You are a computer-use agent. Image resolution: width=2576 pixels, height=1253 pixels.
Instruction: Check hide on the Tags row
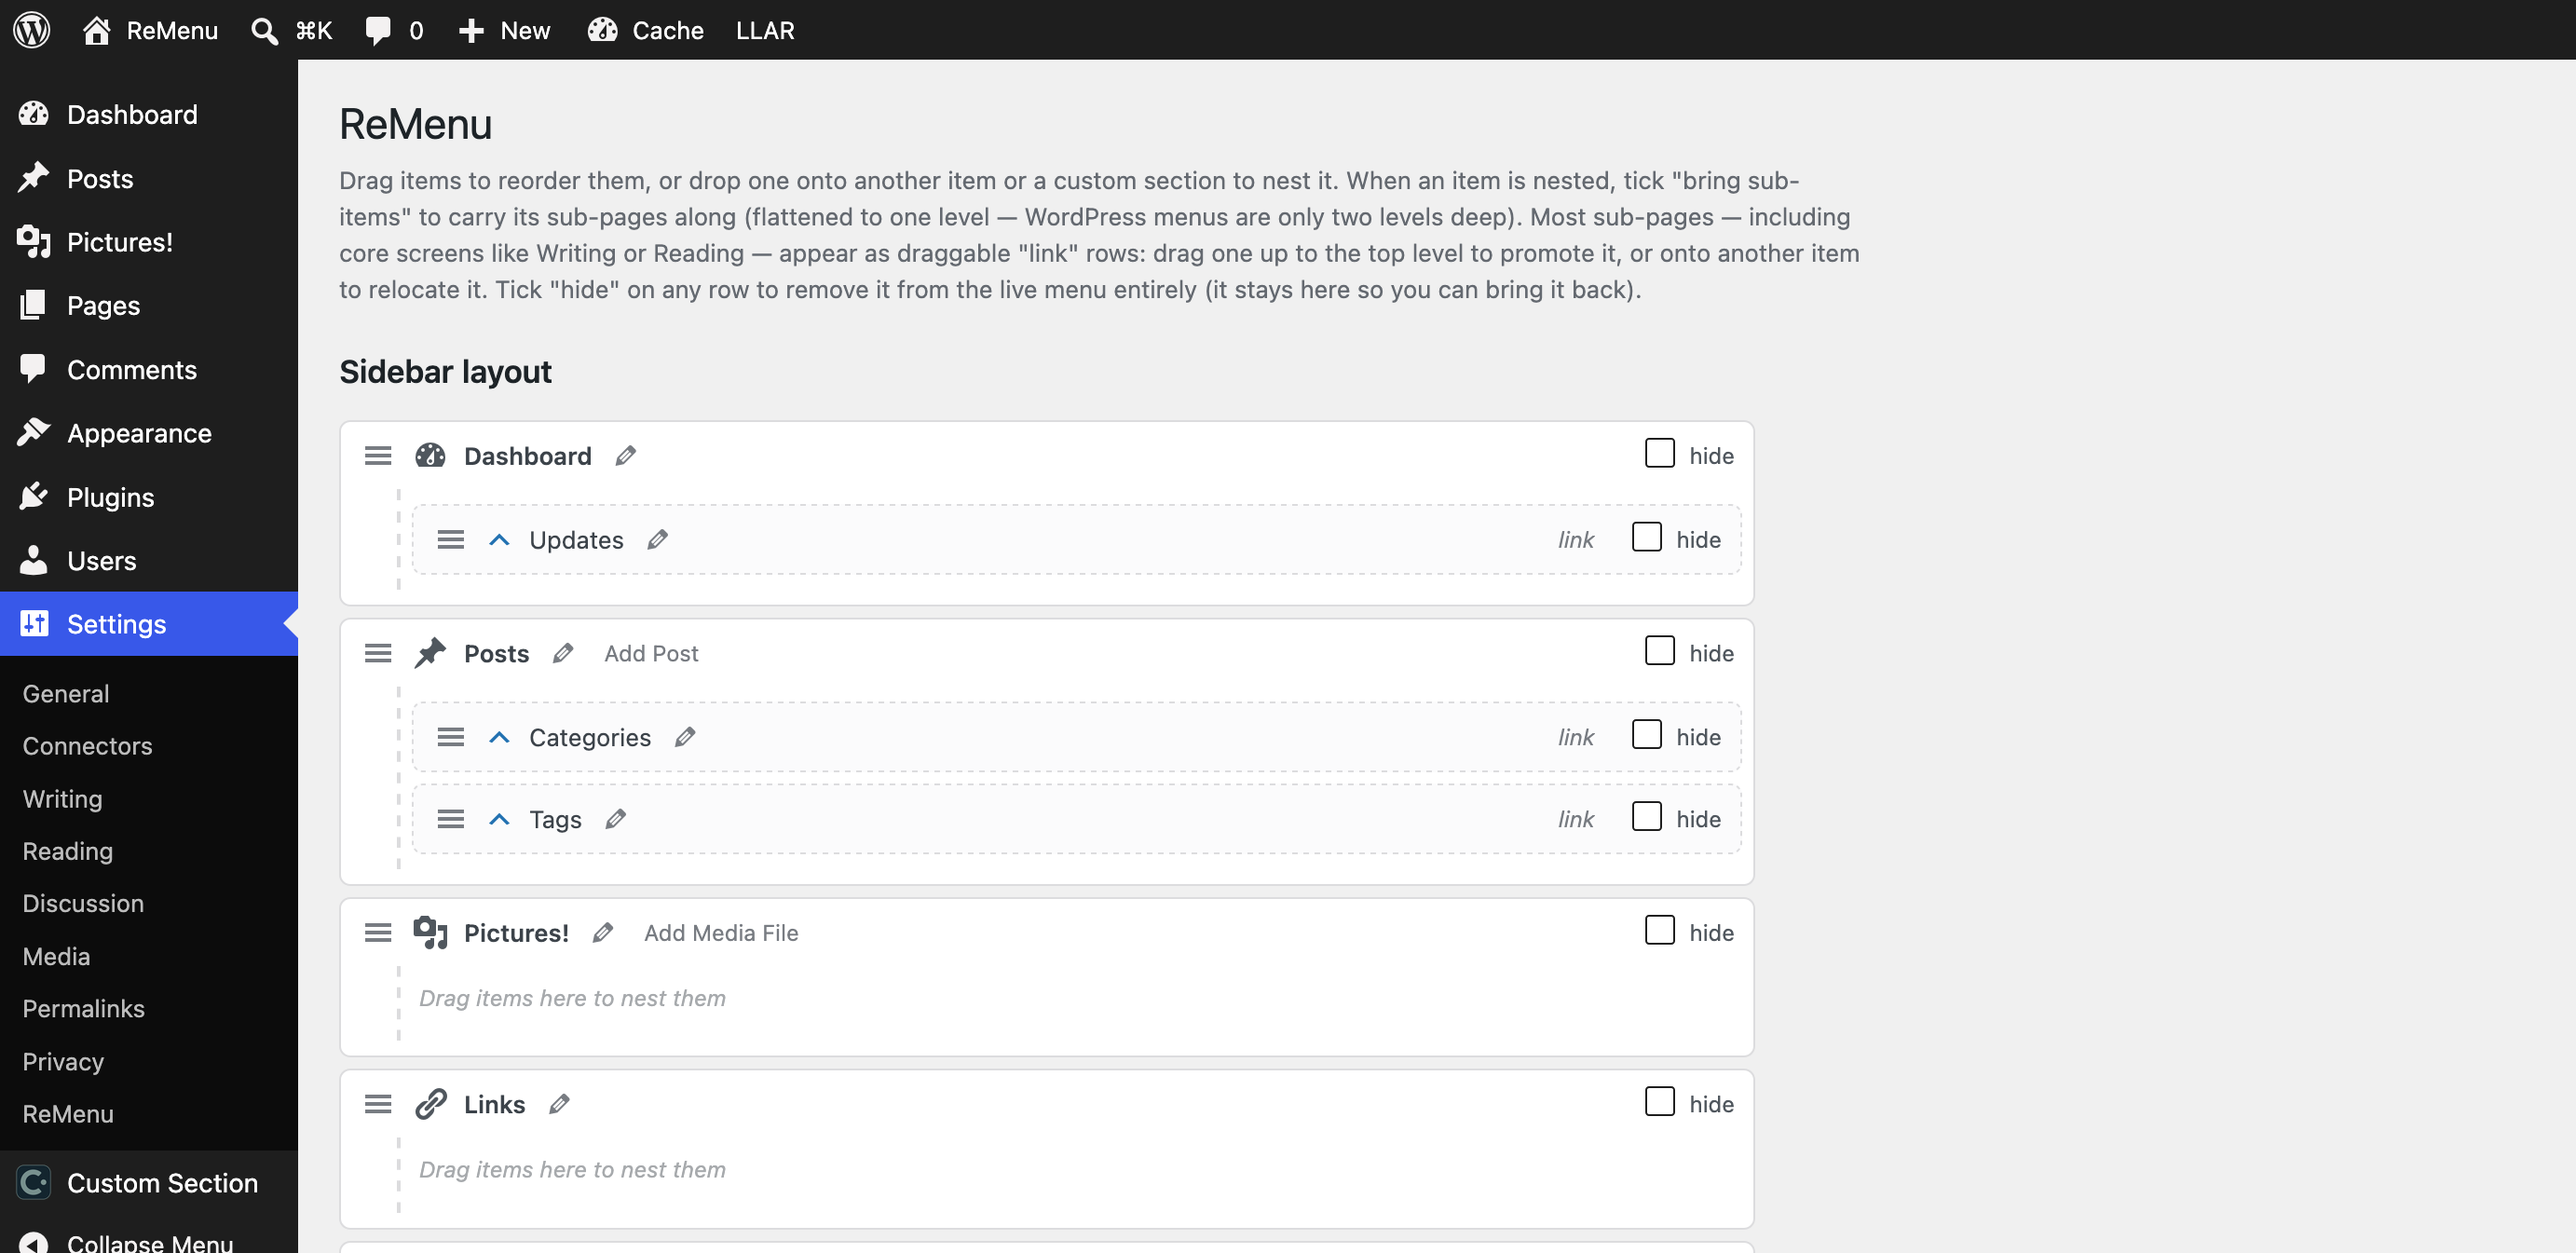[1647, 816]
